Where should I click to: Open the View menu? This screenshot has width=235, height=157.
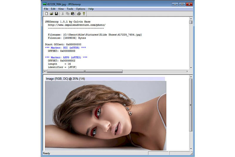(61, 9)
